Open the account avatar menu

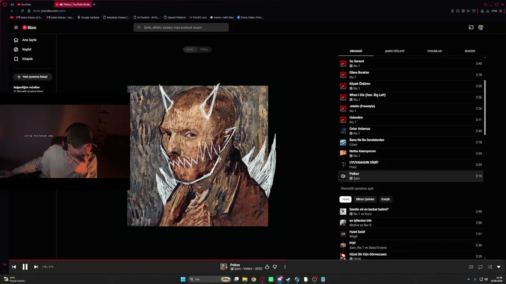coord(481,28)
